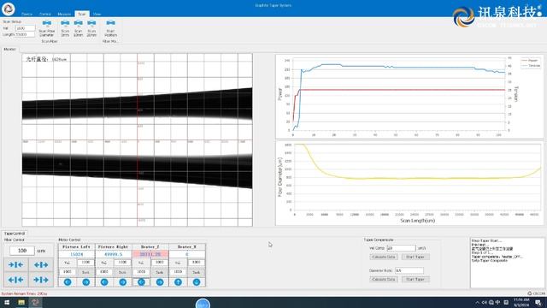Click the Vel Comp input field
This screenshot has width=547, height=308.
tap(401, 248)
